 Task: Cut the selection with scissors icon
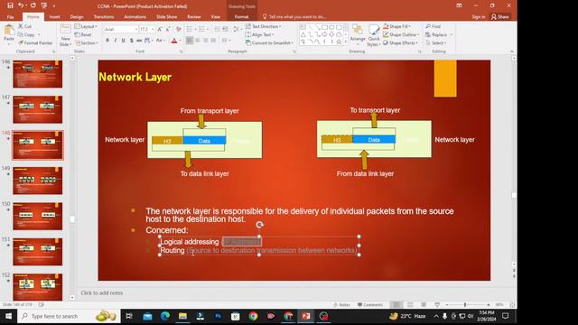pyautogui.click(x=24, y=26)
